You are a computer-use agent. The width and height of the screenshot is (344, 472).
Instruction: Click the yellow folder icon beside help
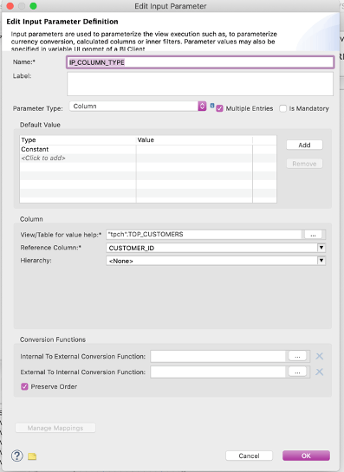pos(32,456)
